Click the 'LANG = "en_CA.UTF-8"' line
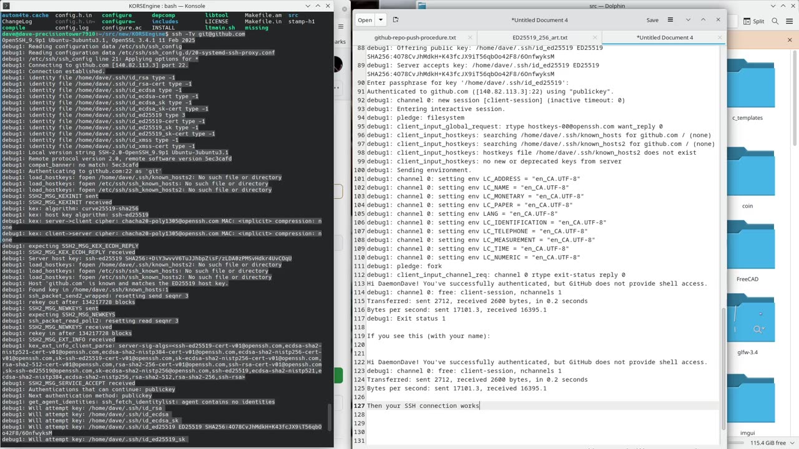 click(x=462, y=214)
